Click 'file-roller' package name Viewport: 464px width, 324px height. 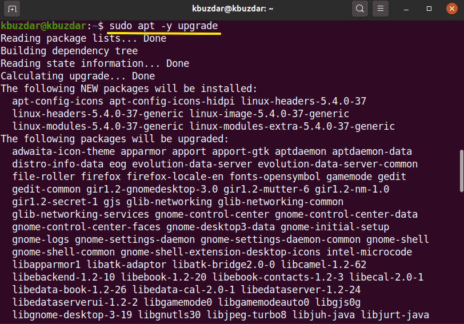43,177
